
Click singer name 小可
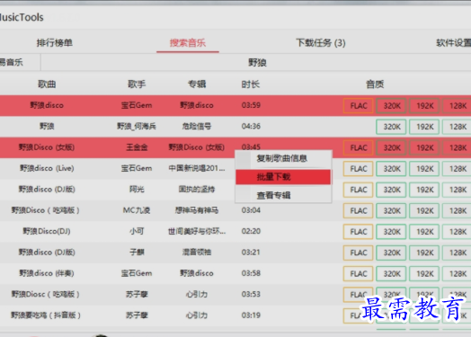[137, 231]
